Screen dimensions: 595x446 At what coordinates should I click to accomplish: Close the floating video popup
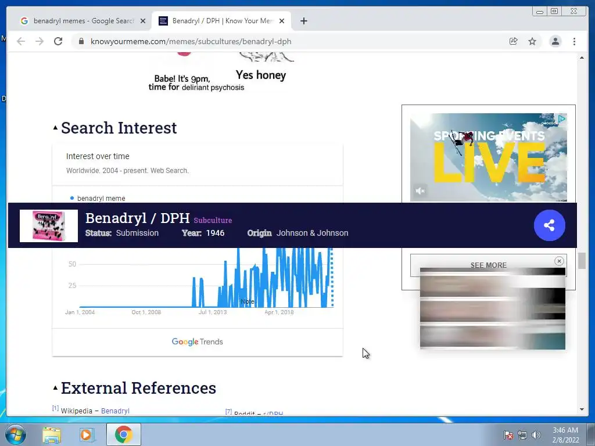tap(558, 261)
